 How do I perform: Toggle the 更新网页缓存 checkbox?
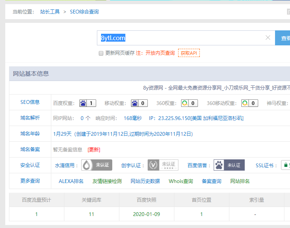coord(101,53)
